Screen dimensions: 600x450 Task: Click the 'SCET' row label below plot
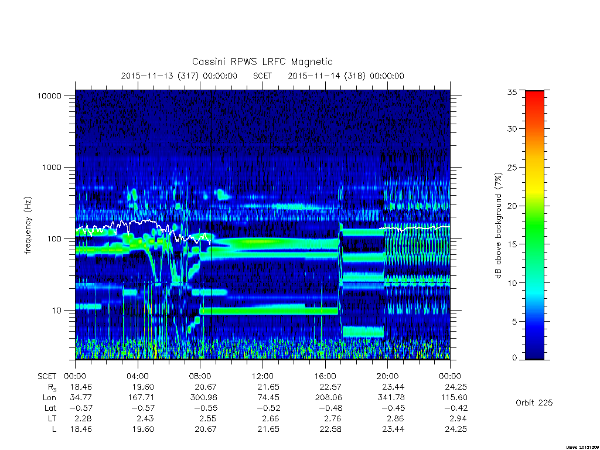47,376
